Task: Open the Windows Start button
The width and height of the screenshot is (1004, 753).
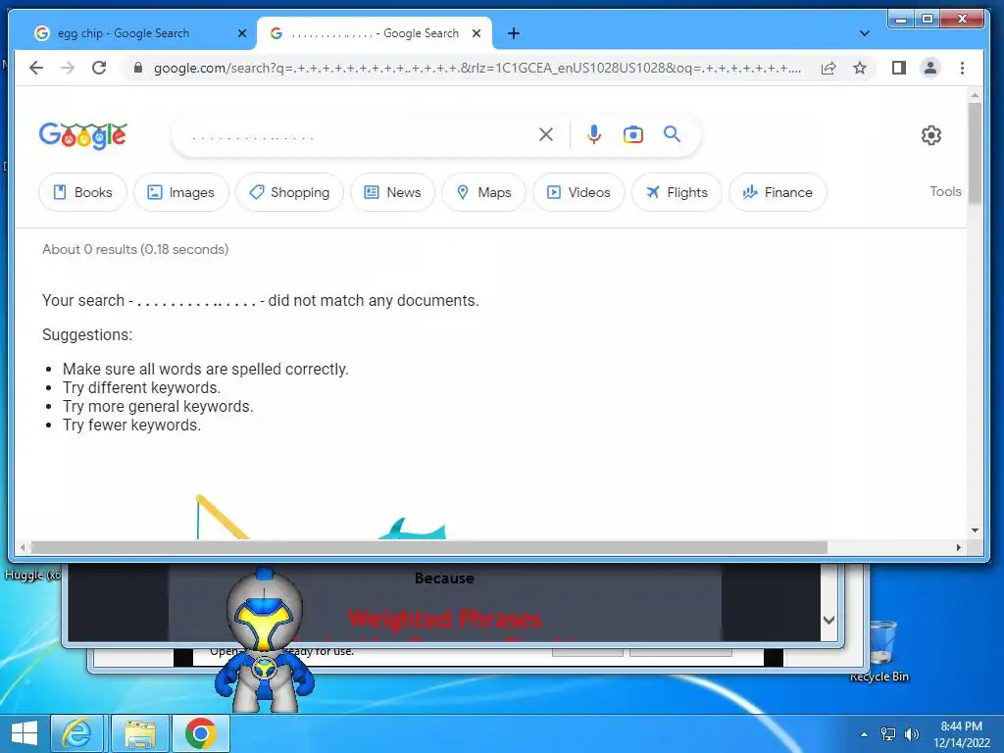Action: pos(25,733)
